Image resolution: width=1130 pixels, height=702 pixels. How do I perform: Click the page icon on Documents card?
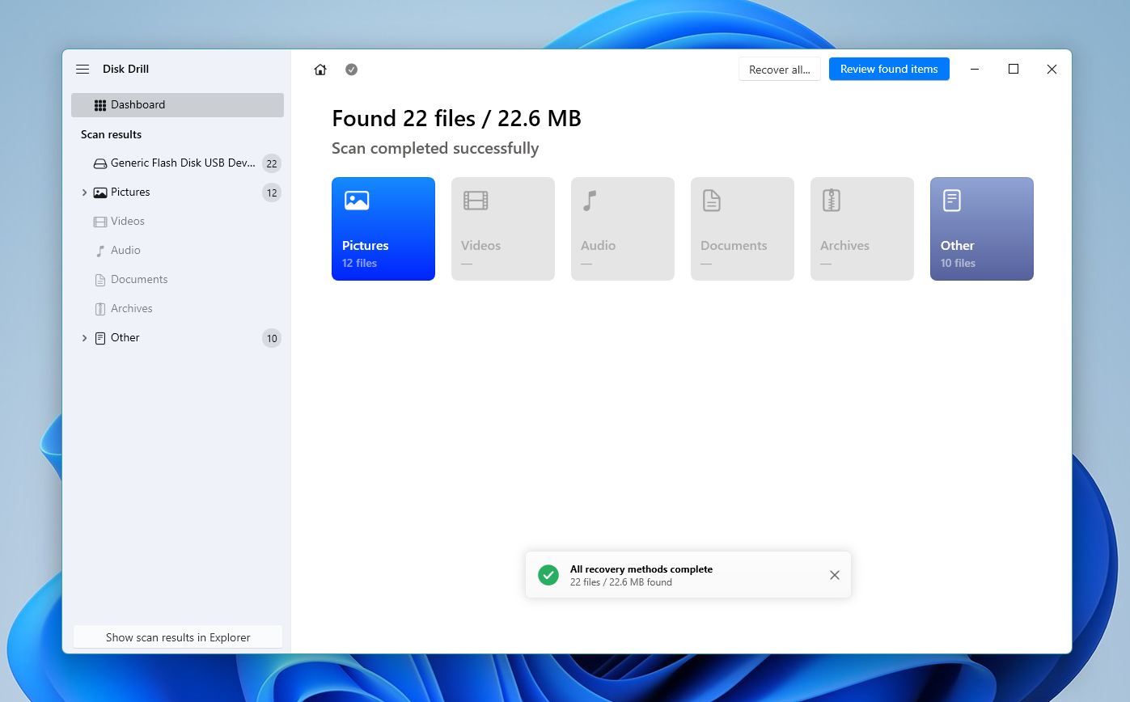click(711, 201)
